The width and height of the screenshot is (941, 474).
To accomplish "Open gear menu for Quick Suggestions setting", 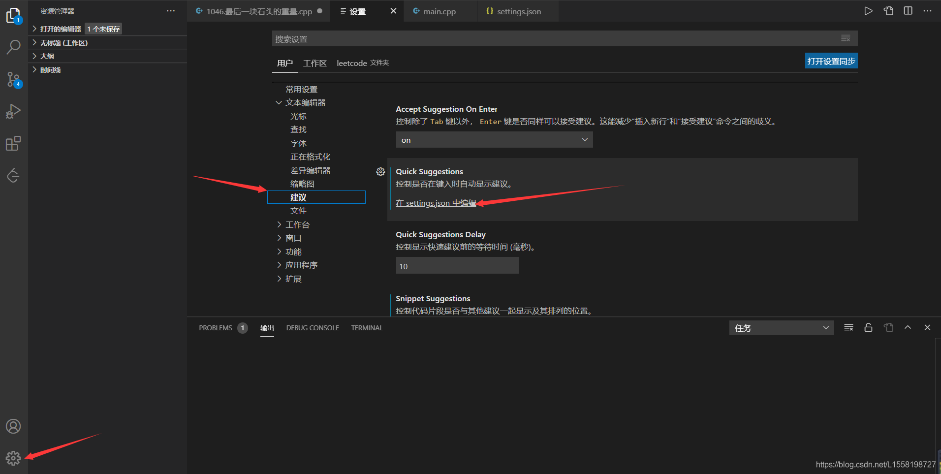I will click(x=380, y=172).
